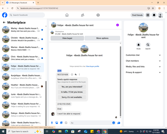Mute this conversation bell icon
167x134 pixels.
coord(139,45)
